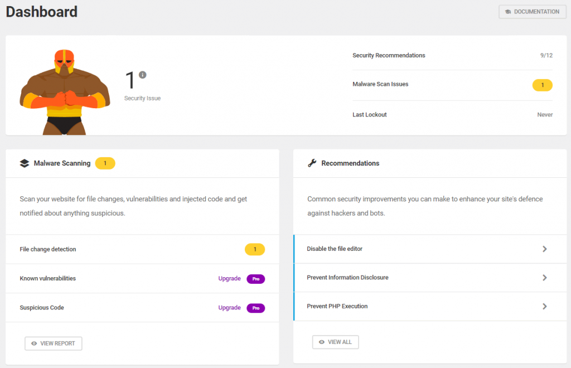This screenshot has width=571, height=368.
Task: Open the Documentation page
Action: tap(532, 12)
